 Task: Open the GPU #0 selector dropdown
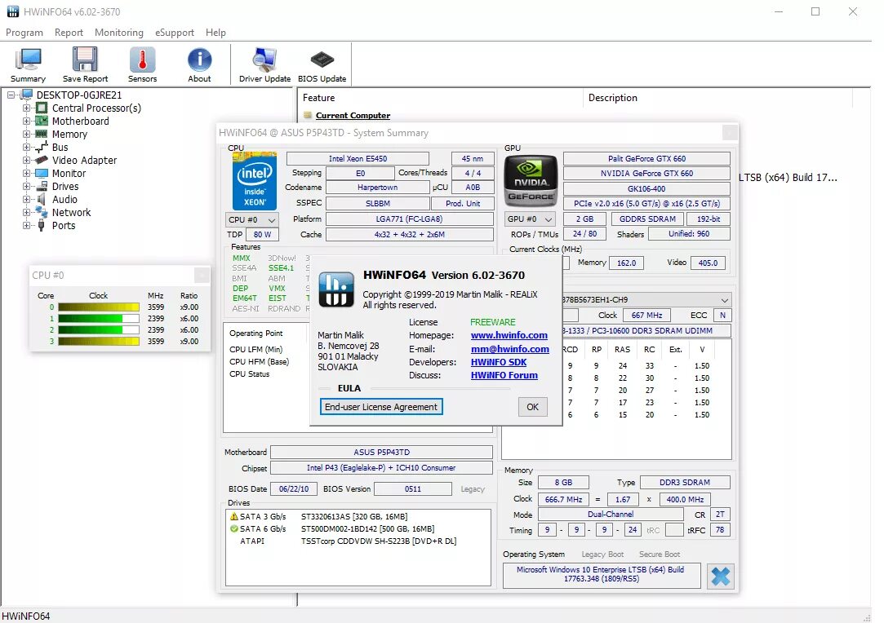[530, 219]
